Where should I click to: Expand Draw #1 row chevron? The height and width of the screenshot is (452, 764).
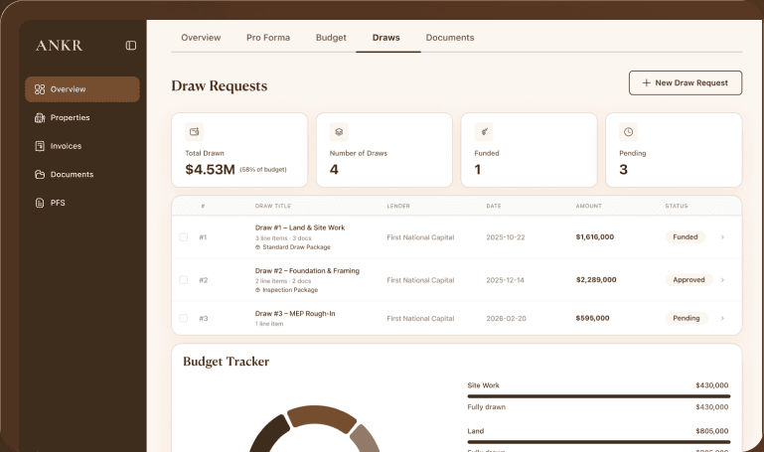click(x=722, y=237)
